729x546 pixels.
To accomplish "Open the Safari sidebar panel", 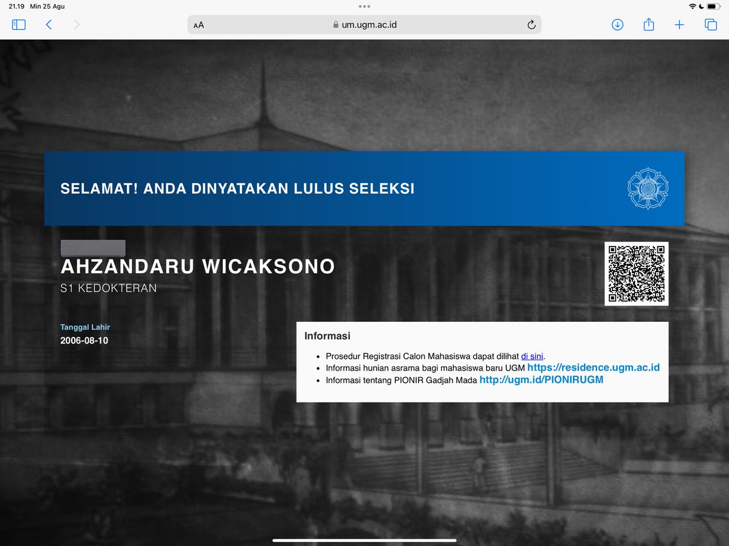I will coord(19,25).
